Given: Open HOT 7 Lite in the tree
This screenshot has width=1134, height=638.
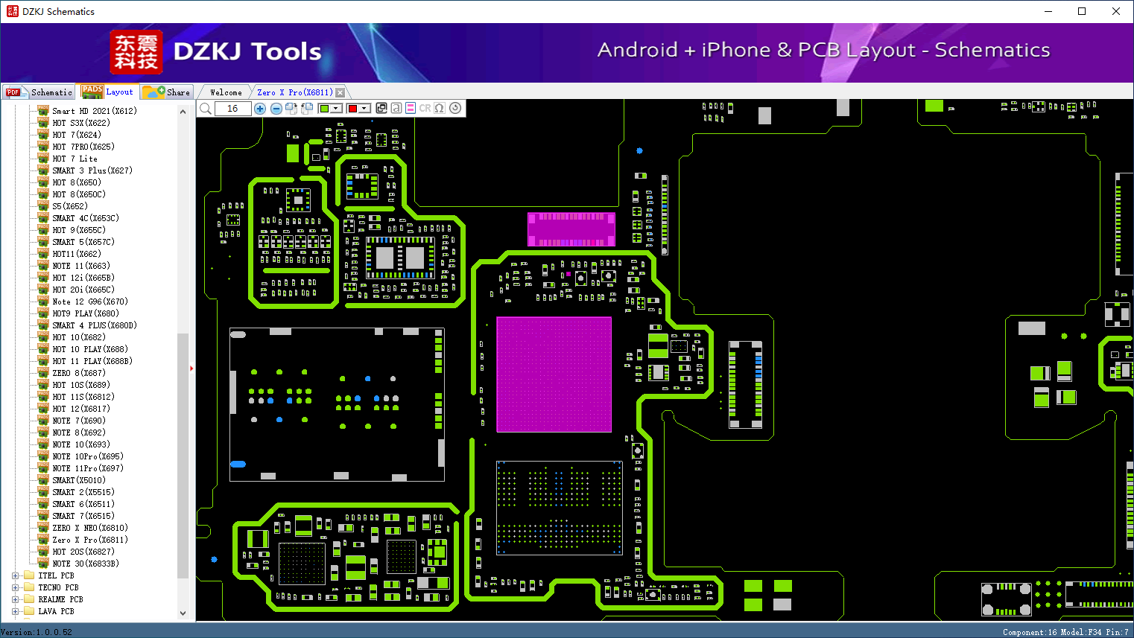Looking at the screenshot, I should pos(75,159).
